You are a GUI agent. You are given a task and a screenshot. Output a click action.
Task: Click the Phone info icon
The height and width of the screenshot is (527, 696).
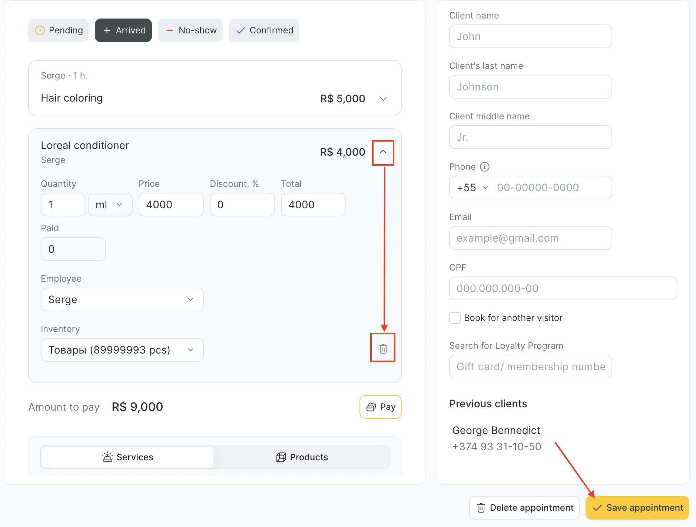[x=484, y=167]
